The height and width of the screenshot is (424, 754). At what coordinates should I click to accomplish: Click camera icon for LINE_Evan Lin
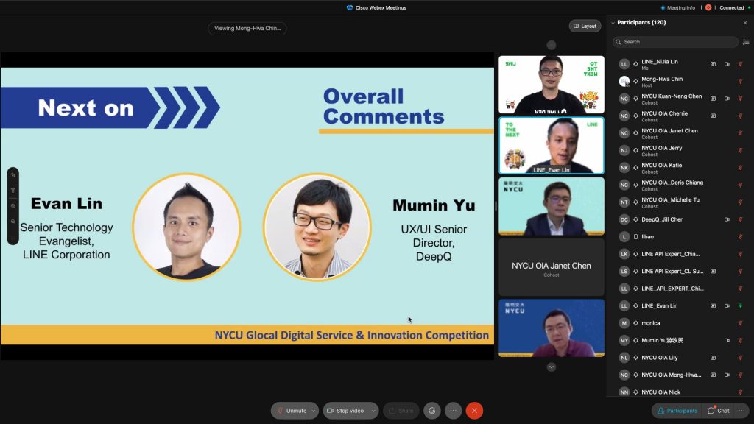(x=727, y=305)
